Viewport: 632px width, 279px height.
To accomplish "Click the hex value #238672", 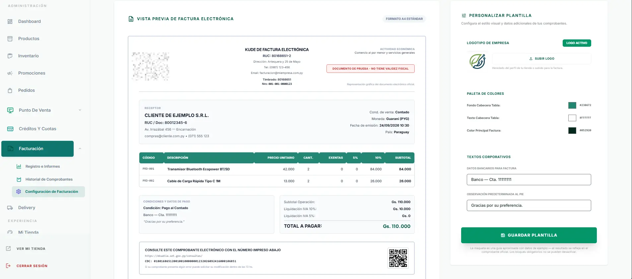I will (585, 105).
